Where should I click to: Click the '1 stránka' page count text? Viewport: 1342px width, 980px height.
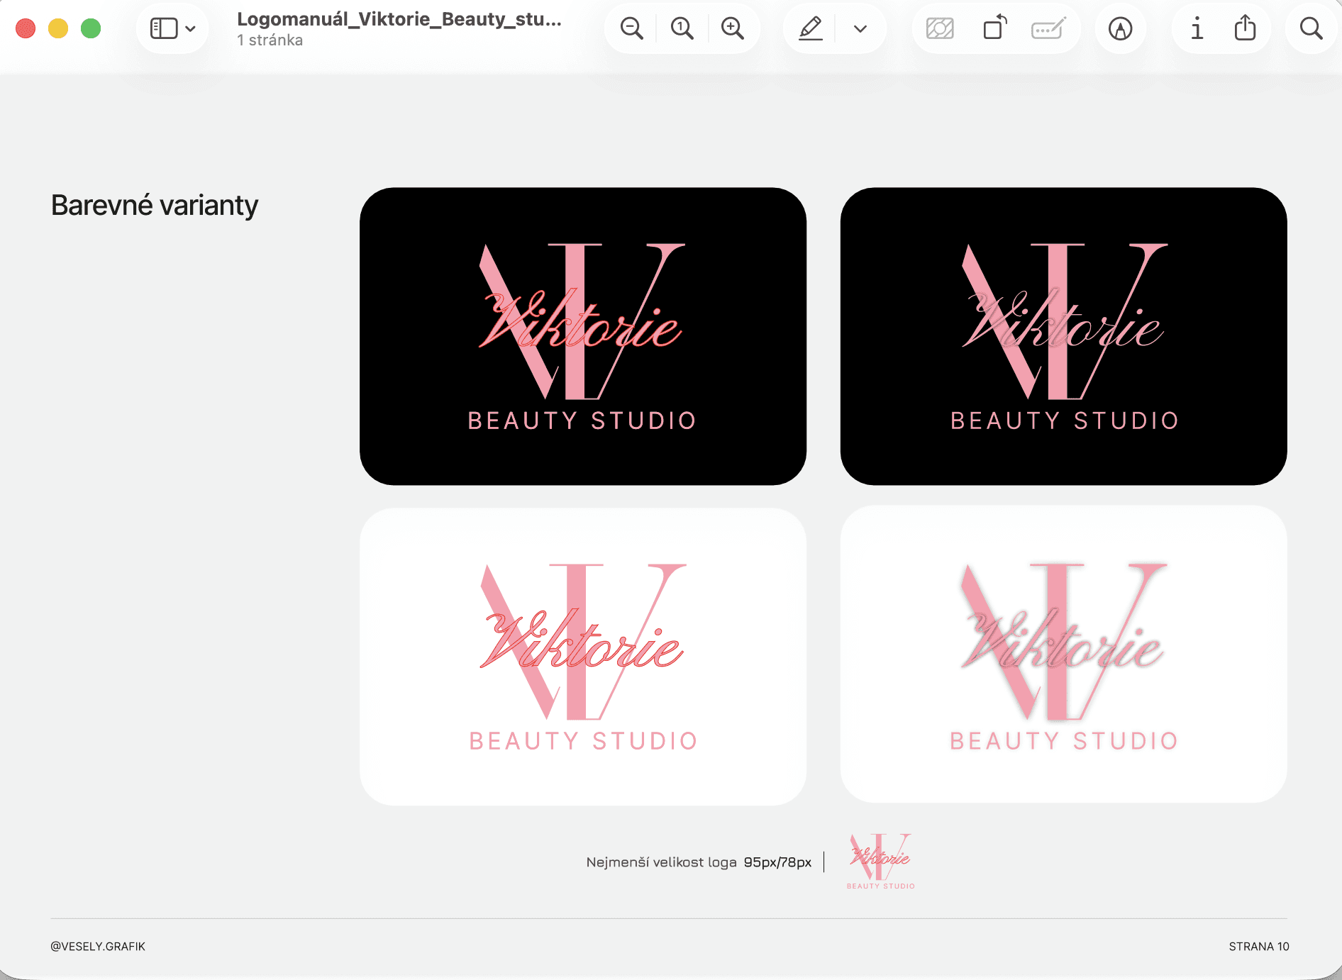270,40
